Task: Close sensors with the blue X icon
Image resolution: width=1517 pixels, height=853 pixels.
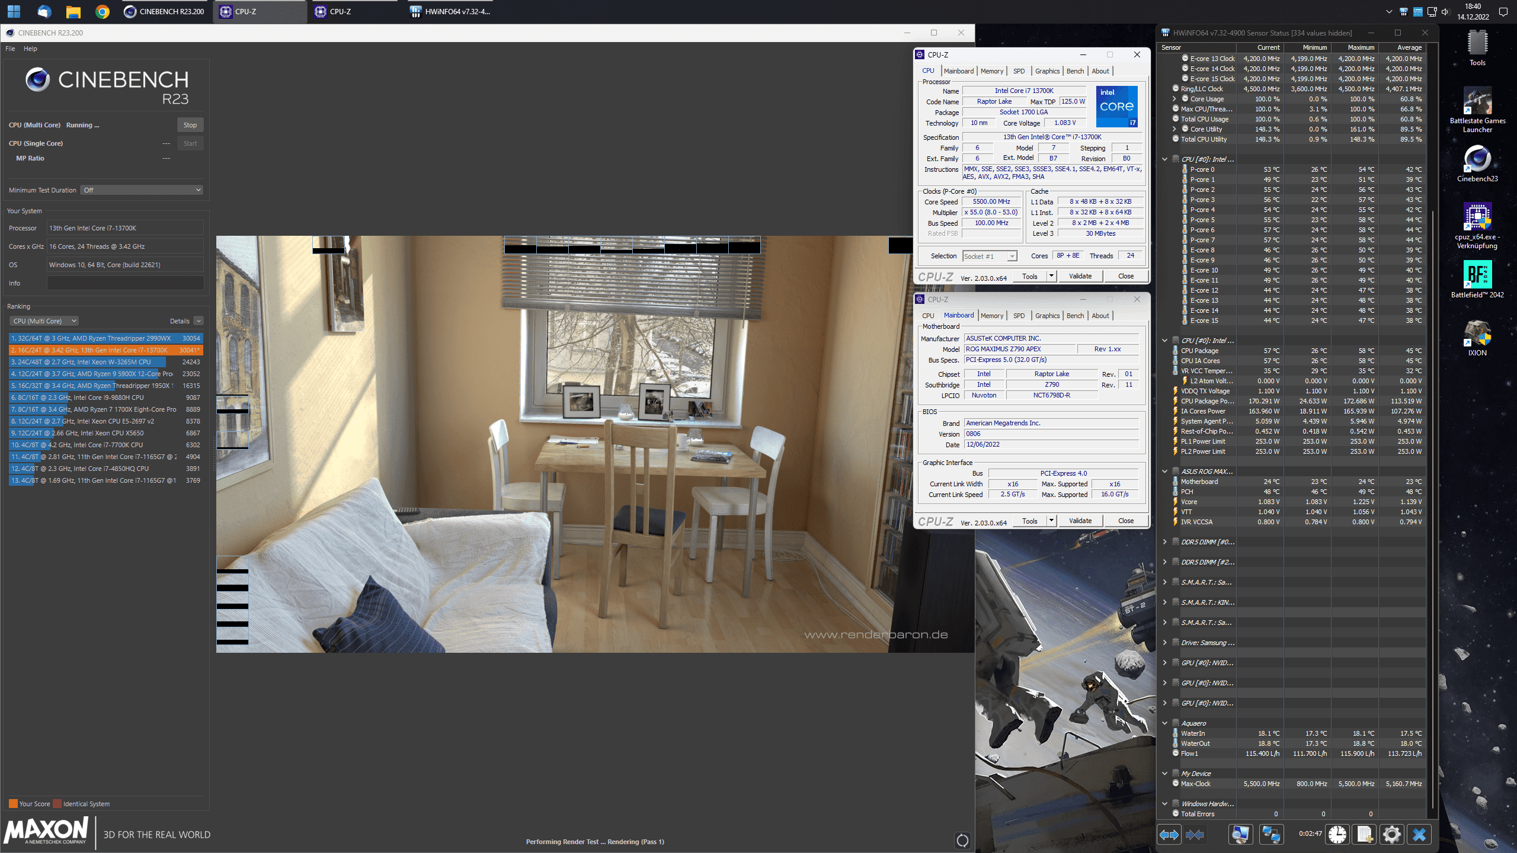Action: [1419, 835]
